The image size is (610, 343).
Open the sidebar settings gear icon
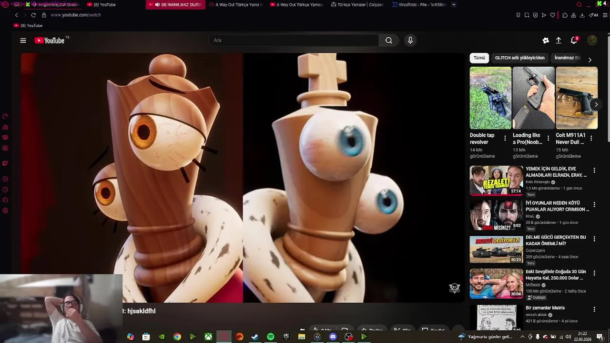point(5,211)
